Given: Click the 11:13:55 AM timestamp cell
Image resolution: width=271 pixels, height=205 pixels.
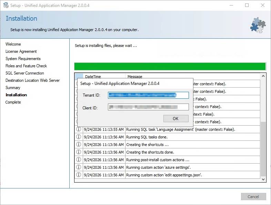Looking at the screenshot, I should (x=104, y=129).
